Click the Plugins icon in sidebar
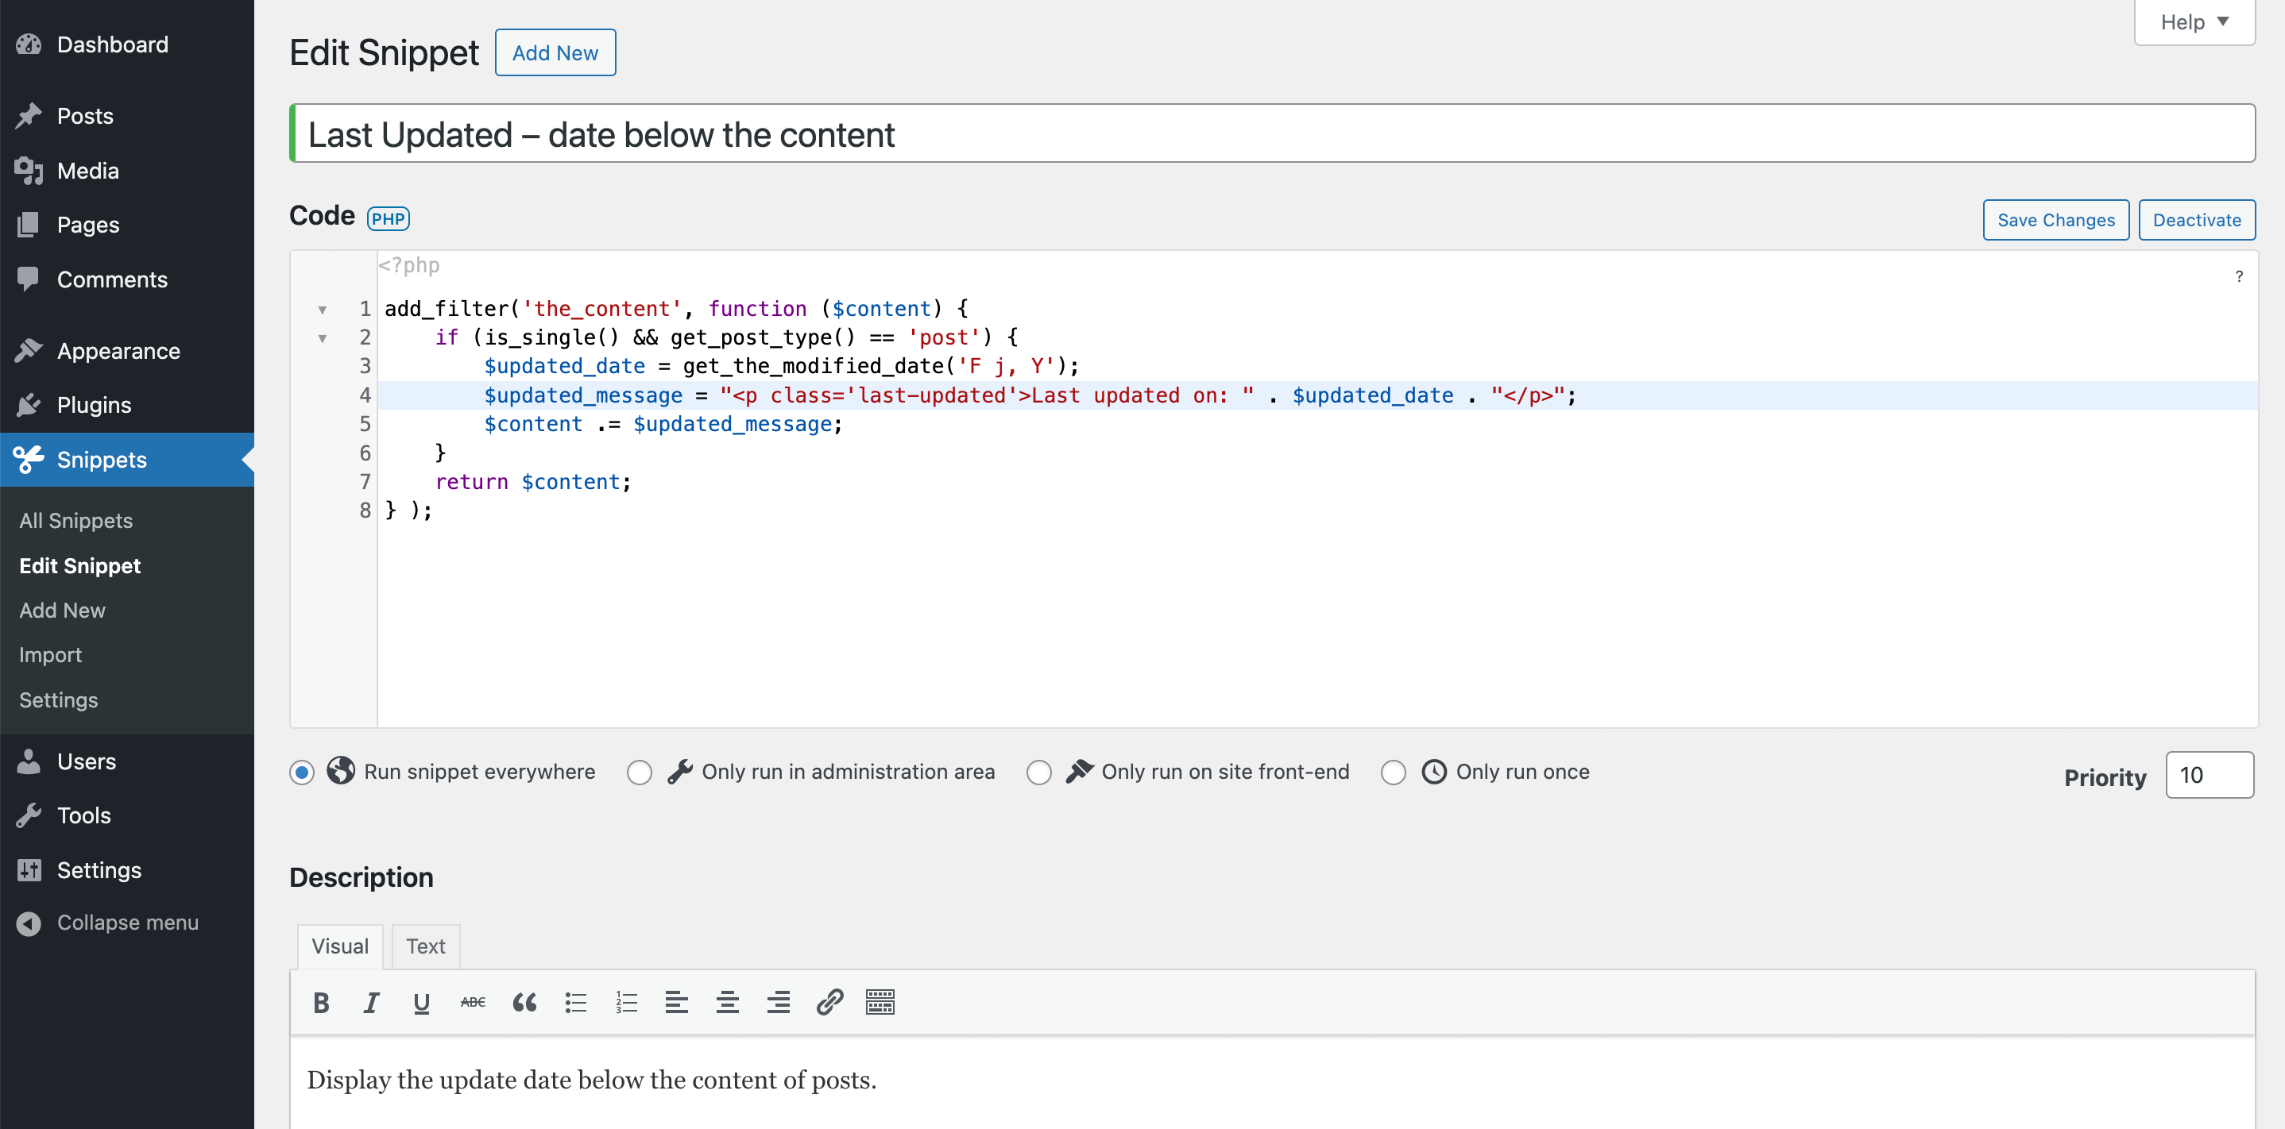 click(x=28, y=403)
